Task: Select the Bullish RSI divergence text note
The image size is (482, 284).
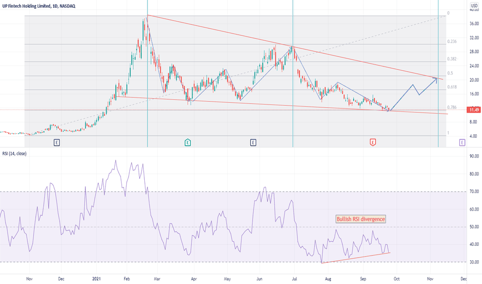Action: tap(360, 219)
